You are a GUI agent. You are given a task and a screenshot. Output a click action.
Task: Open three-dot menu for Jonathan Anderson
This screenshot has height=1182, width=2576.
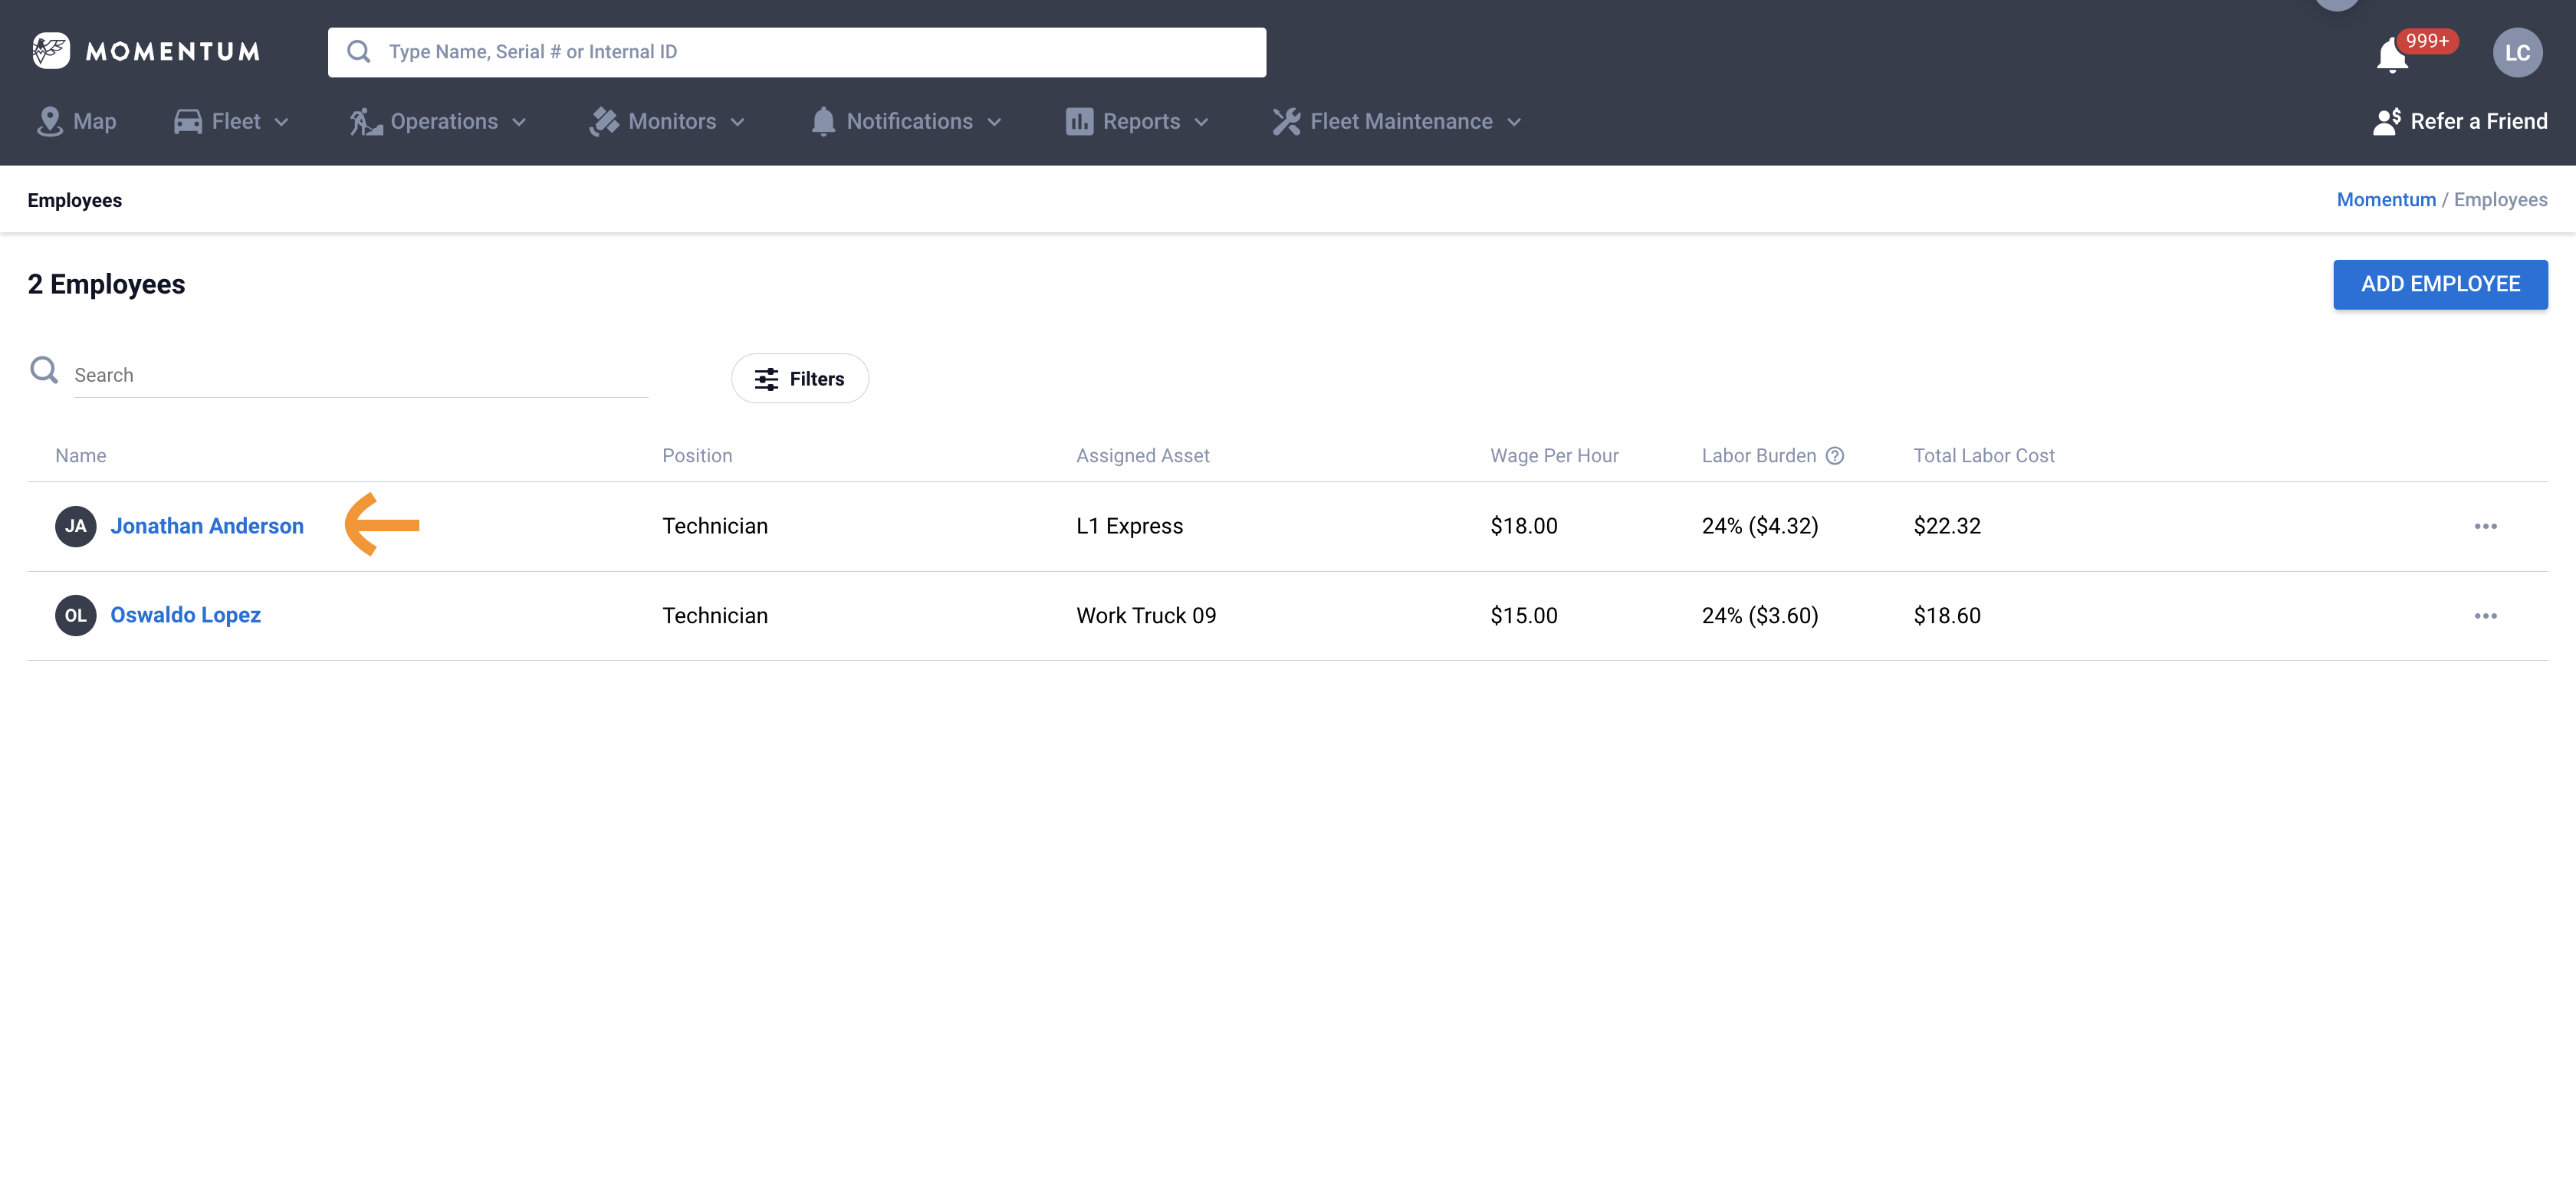click(2485, 527)
